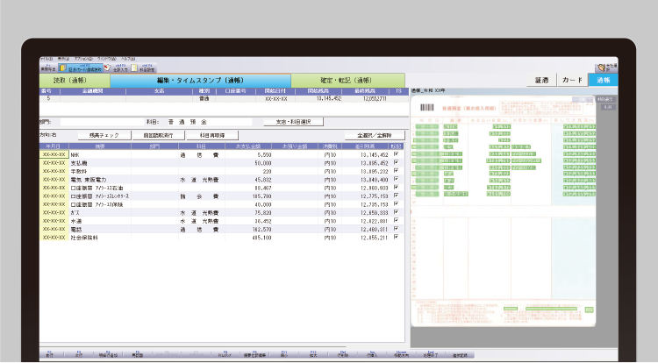Image resolution: width=658 pixels, height=363 pixels.
Task: Click the 全部入力 toolbar icon
Action: (x=115, y=67)
